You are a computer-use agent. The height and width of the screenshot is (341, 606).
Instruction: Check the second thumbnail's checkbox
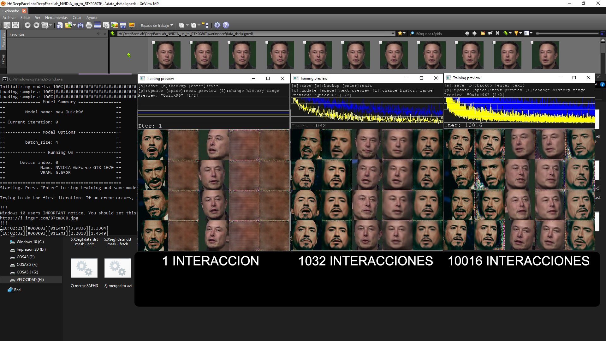[x=191, y=43]
